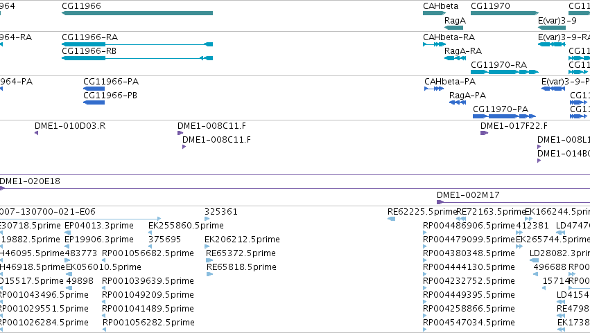Select the DME1-020E18 clone line

click(295, 188)
